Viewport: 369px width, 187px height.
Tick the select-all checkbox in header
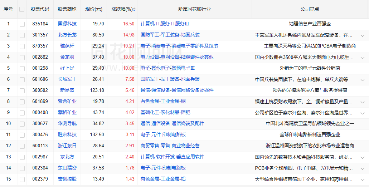[x=22, y=9]
